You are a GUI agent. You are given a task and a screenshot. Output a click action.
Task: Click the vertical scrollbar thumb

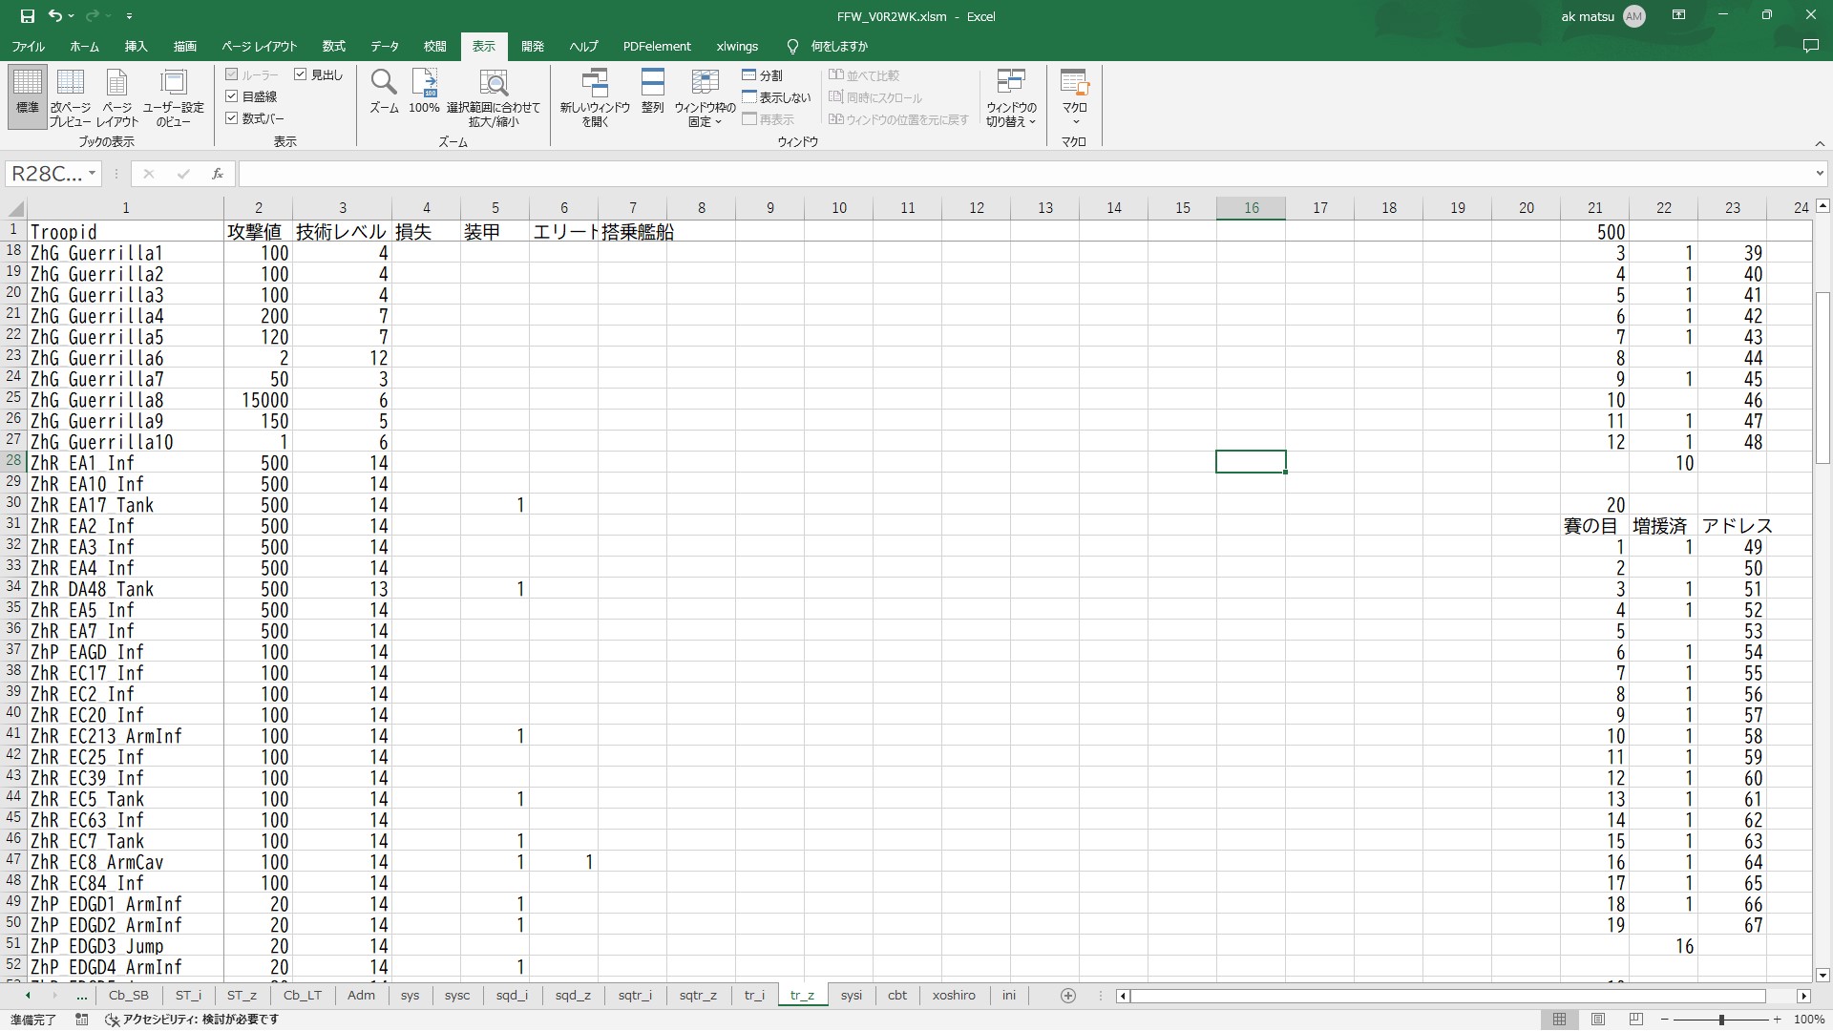(1822, 378)
